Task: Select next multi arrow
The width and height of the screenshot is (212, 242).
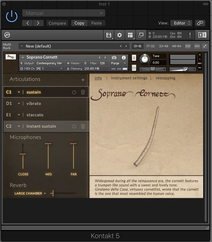Action: [126, 46]
